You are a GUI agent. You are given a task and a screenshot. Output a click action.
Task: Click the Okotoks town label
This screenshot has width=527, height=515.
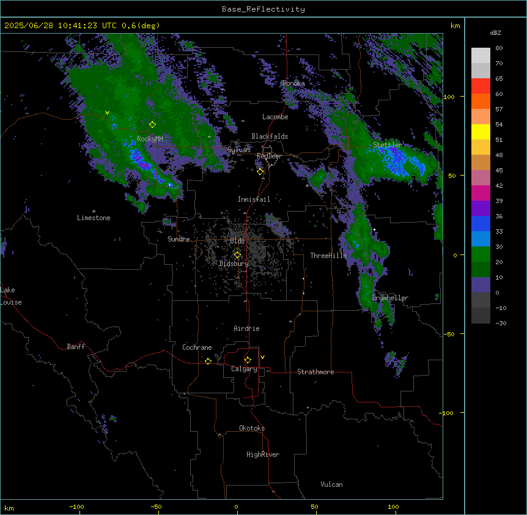click(x=252, y=428)
